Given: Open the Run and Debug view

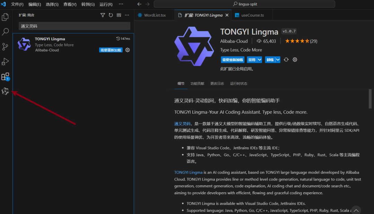Looking at the screenshot, I should click(x=5, y=62).
